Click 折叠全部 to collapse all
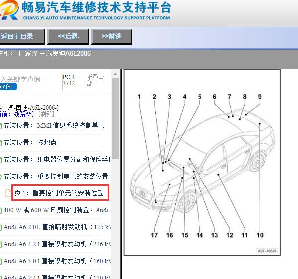 click(x=95, y=80)
